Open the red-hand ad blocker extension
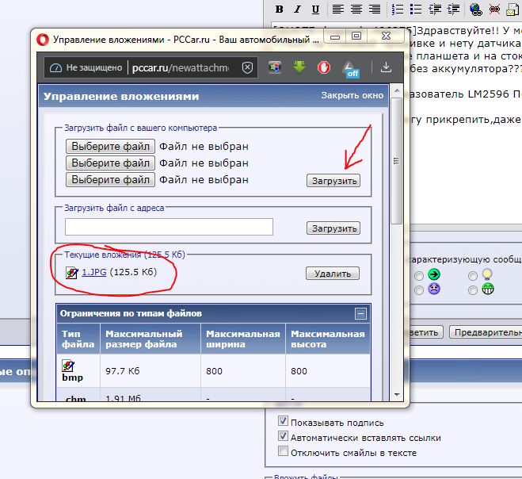522x479 pixels. point(323,67)
